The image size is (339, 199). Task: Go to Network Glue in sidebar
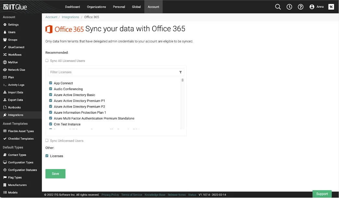click(x=16, y=70)
